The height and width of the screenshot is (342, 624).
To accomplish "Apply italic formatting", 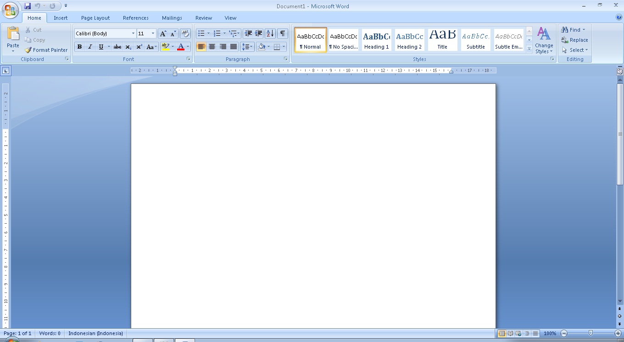I will tap(90, 46).
